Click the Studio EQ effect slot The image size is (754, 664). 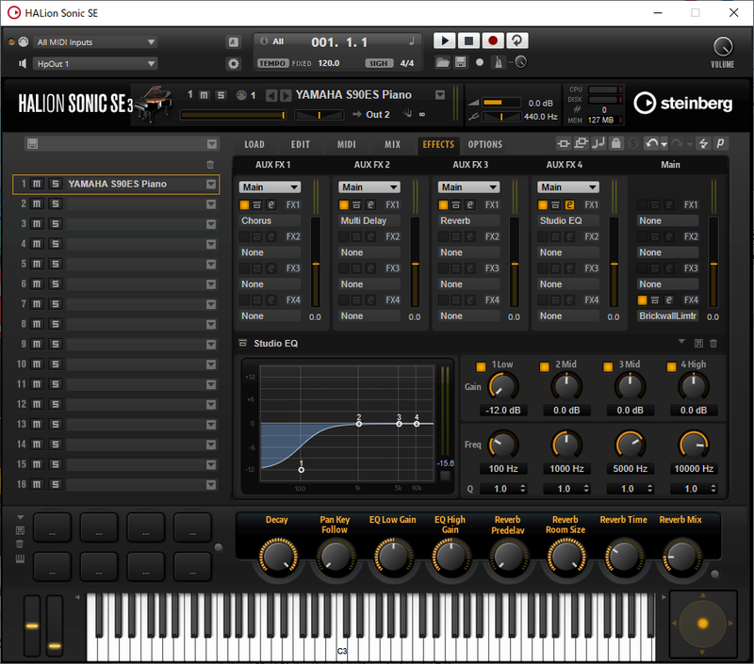pos(568,221)
